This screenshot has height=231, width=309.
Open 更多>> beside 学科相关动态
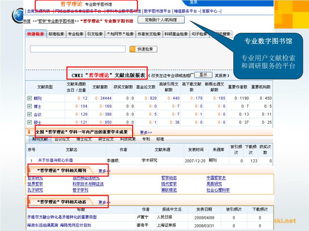[104, 202]
